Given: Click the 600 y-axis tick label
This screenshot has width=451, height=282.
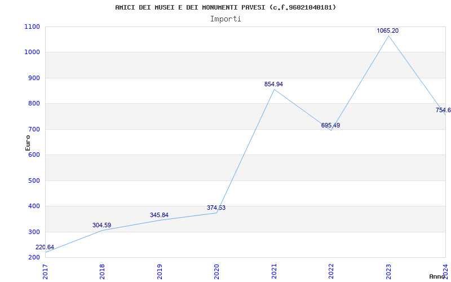Looking at the screenshot, I should tap(34, 155).
